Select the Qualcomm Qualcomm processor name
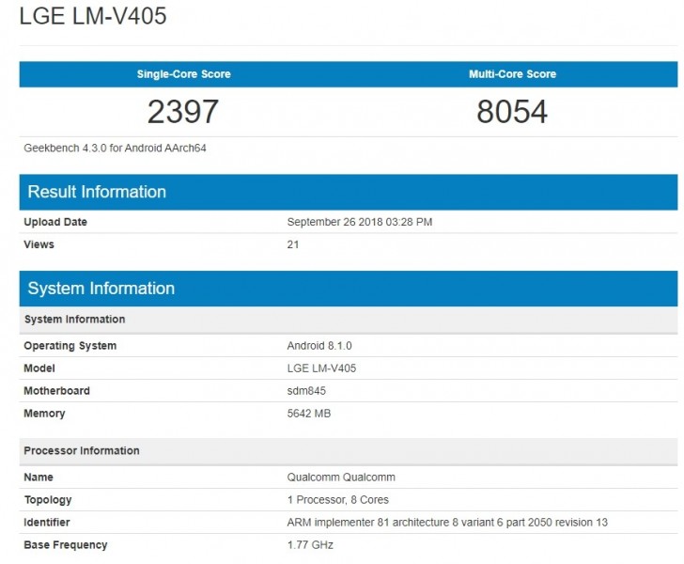 [x=342, y=478]
